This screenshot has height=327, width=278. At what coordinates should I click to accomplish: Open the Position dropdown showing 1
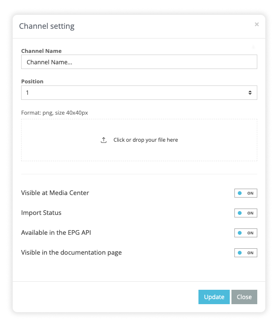click(x=139, y=93)
